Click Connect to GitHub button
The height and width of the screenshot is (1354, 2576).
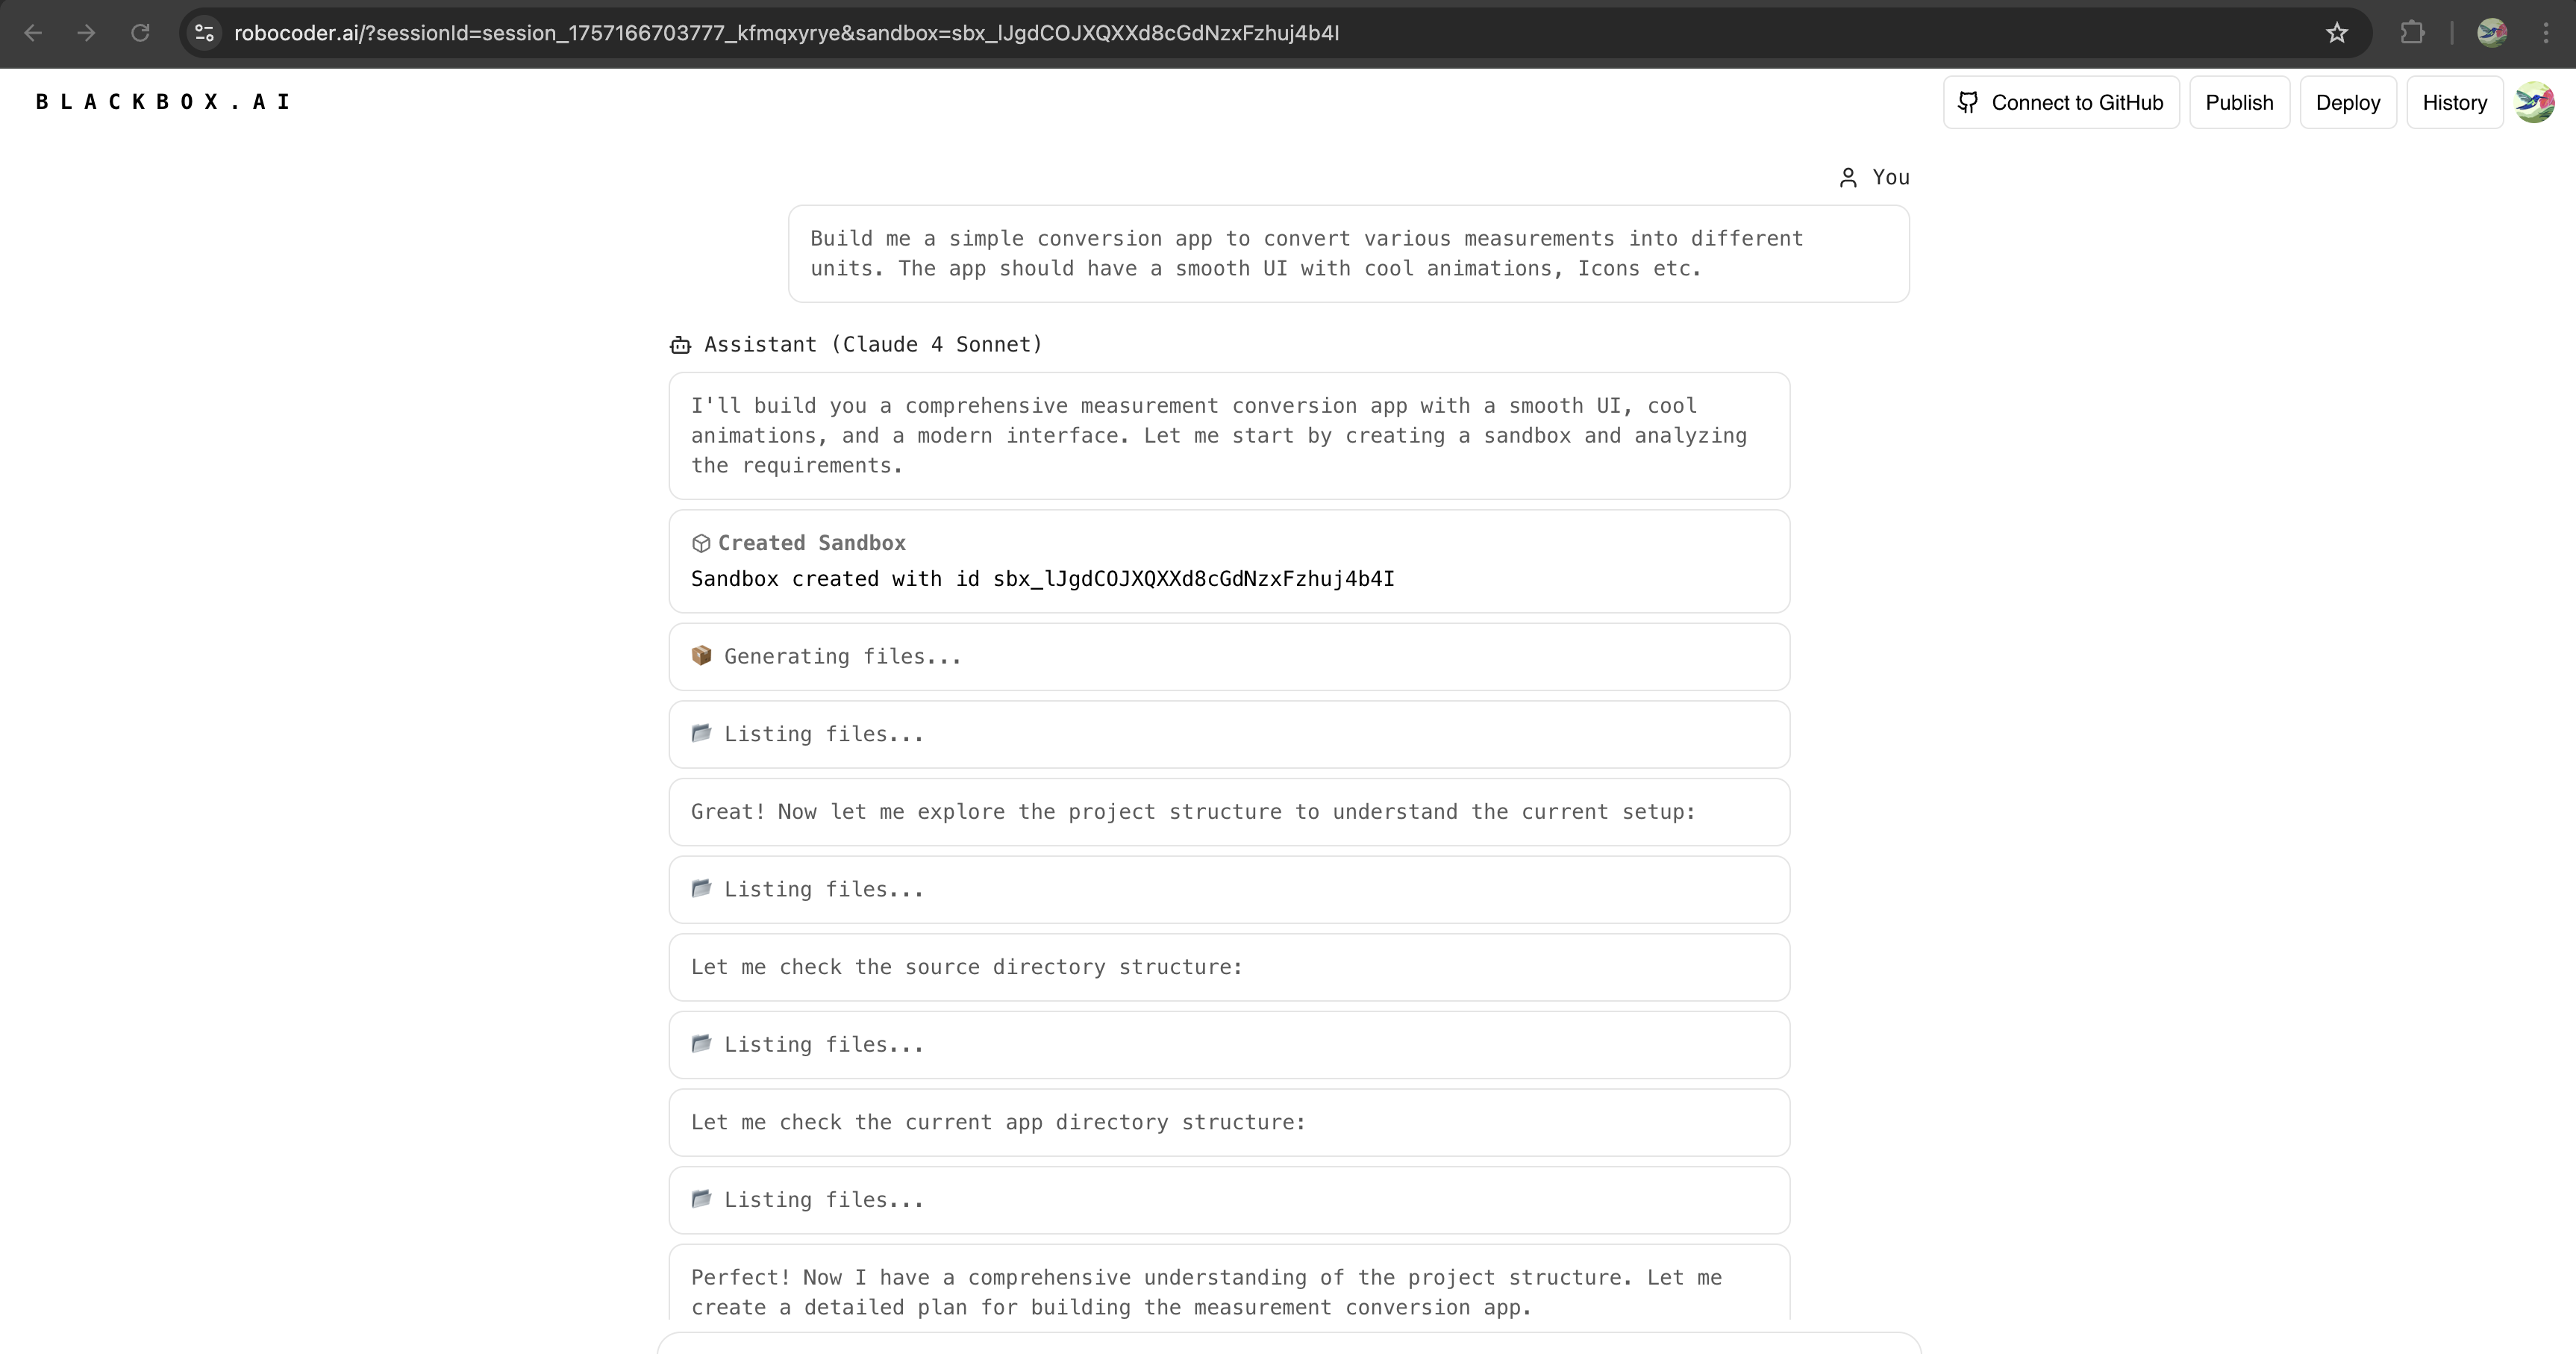click(x=2060, y=102)
